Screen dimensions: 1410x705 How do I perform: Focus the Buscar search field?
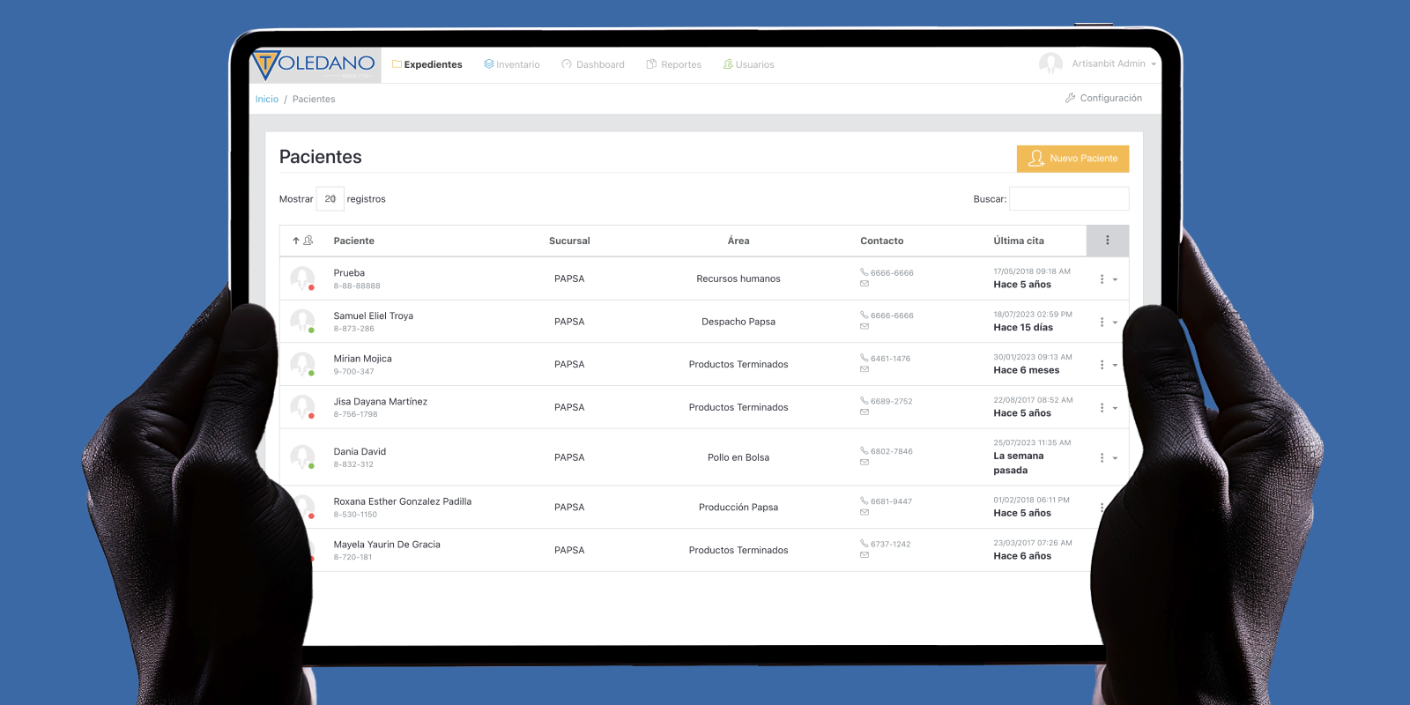point(1069,199)
